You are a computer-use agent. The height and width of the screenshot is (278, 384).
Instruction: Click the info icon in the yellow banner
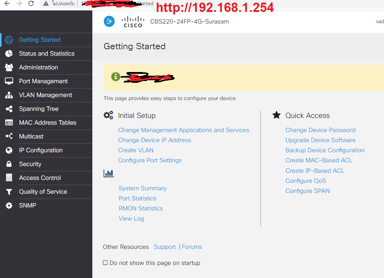point(116,76)
